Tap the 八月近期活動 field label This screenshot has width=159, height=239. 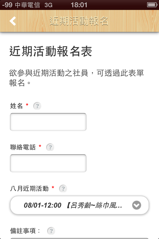pyautogui.click(x=29, y=189)
